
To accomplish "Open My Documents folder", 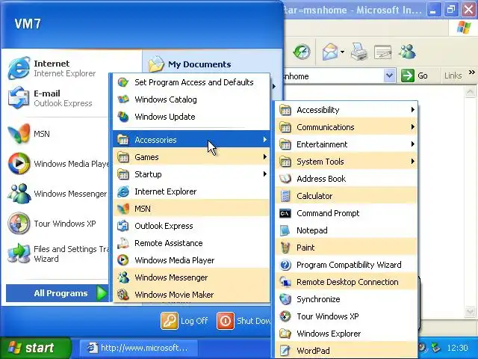I will pos(190,64).
